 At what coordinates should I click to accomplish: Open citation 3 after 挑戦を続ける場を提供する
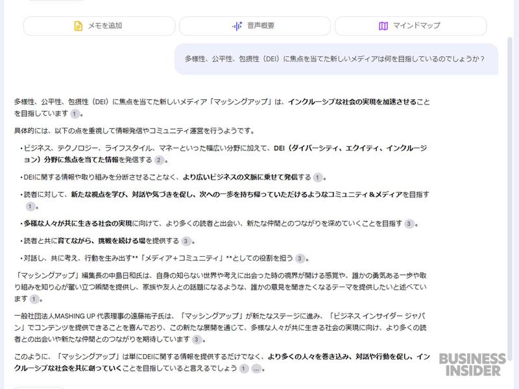186,241
